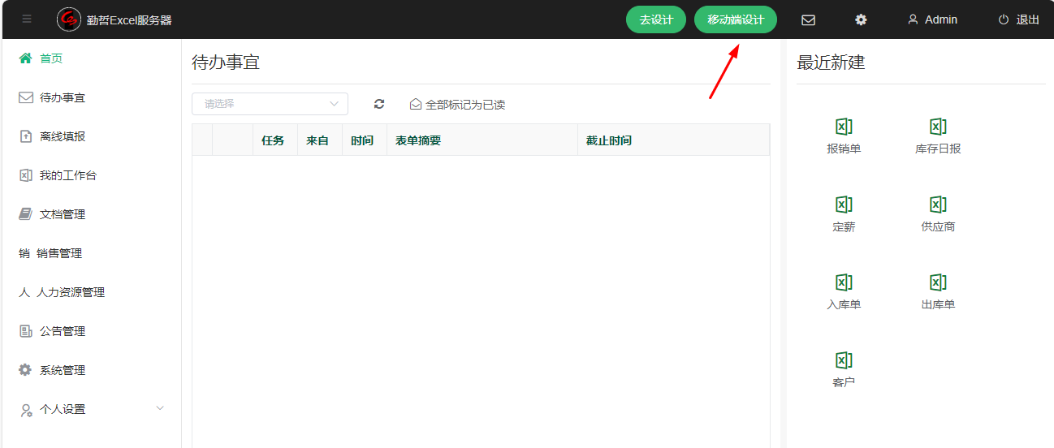Open the 报销单 Excel template icon
The width and height of the screenshot is (1054, 448).
(844, 127)
